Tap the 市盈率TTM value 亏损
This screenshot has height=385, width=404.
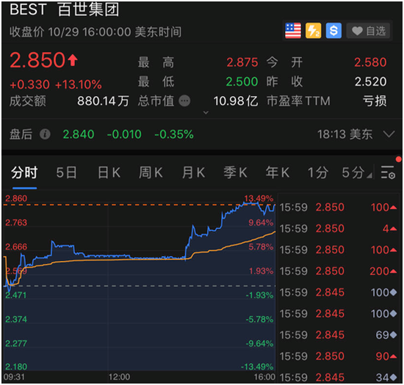pos(375,101)
